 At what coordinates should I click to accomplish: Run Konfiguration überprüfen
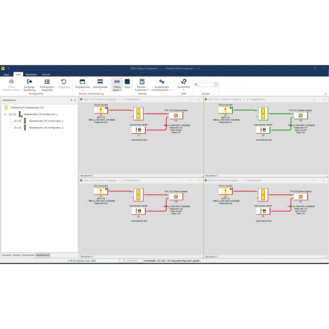(x=47, y=85)
